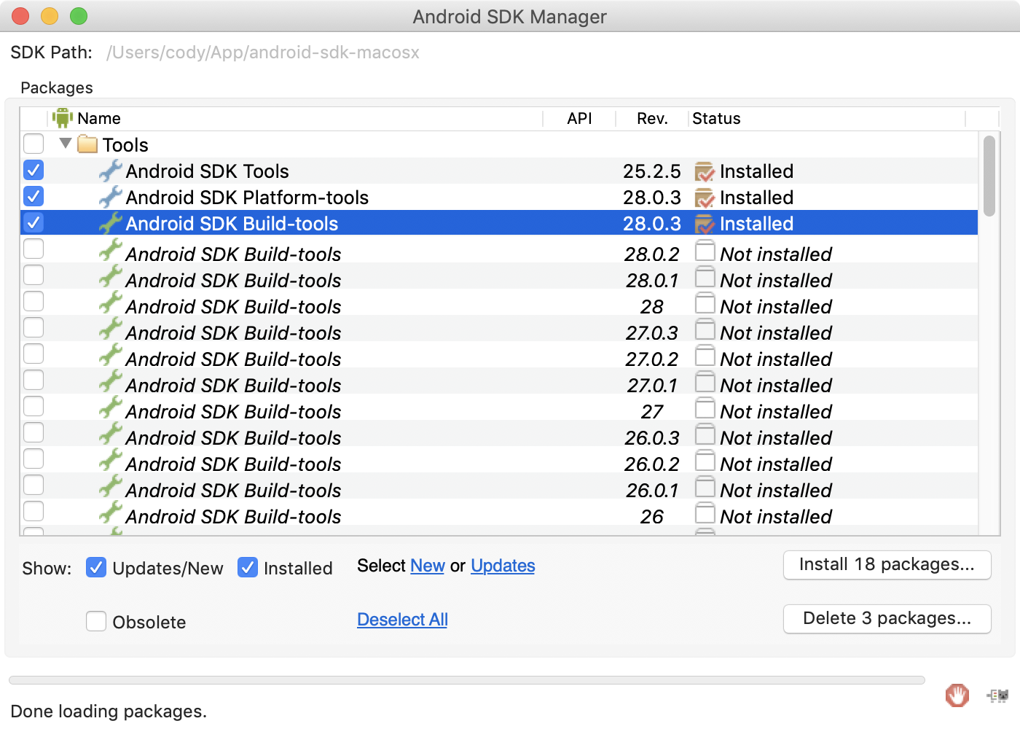Open the SDK Manager log icon
This screenshot has height=729, width=1020.
(997, 696)
